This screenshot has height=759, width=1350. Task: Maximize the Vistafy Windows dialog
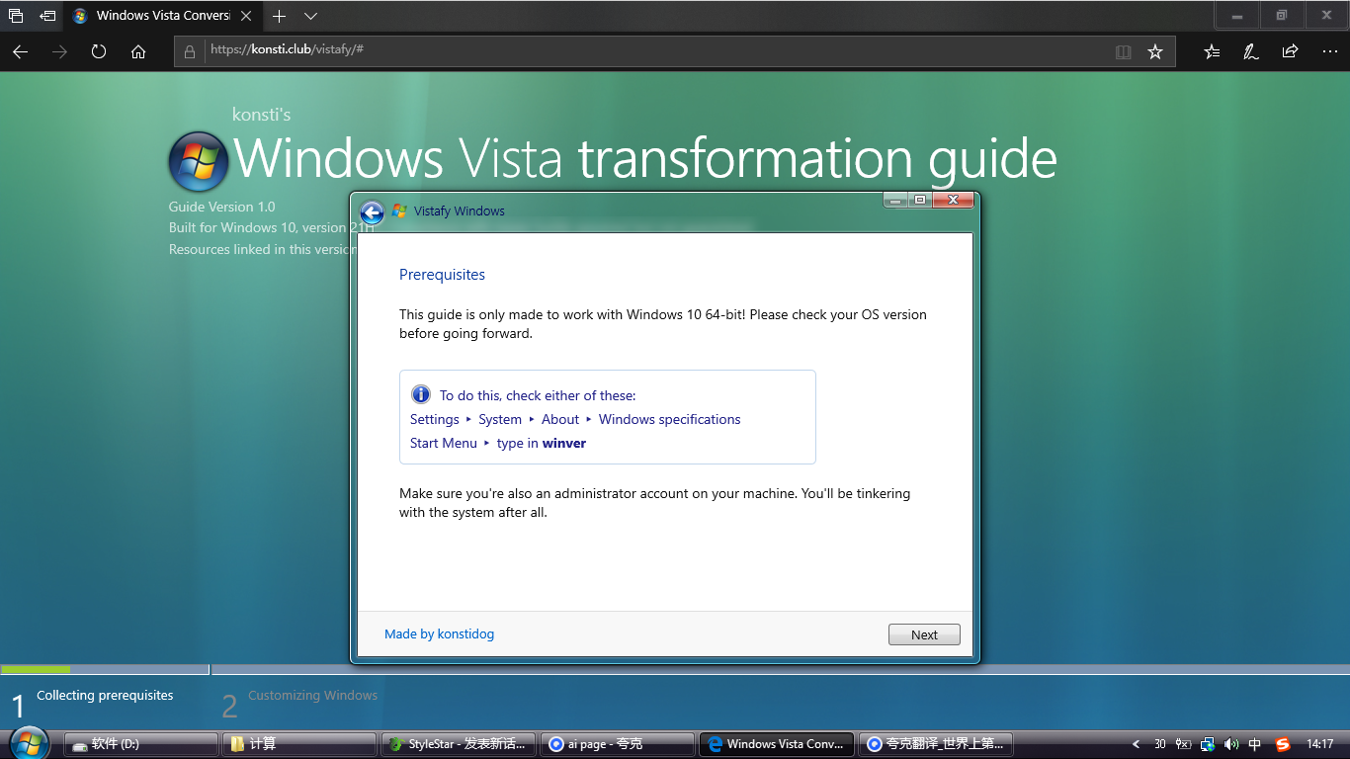[x=920, y=200]
